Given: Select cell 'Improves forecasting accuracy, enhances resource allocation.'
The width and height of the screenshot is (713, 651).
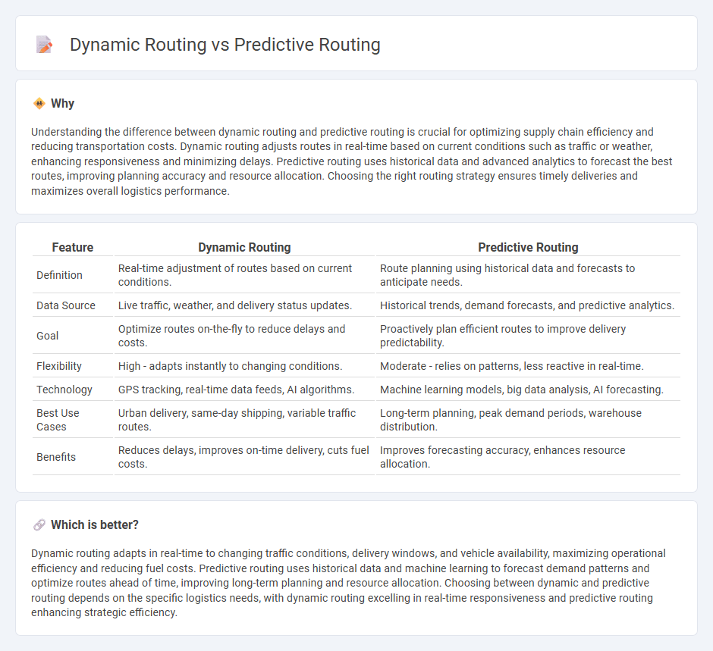Looking at the screenshot, I should click(528, 457).
